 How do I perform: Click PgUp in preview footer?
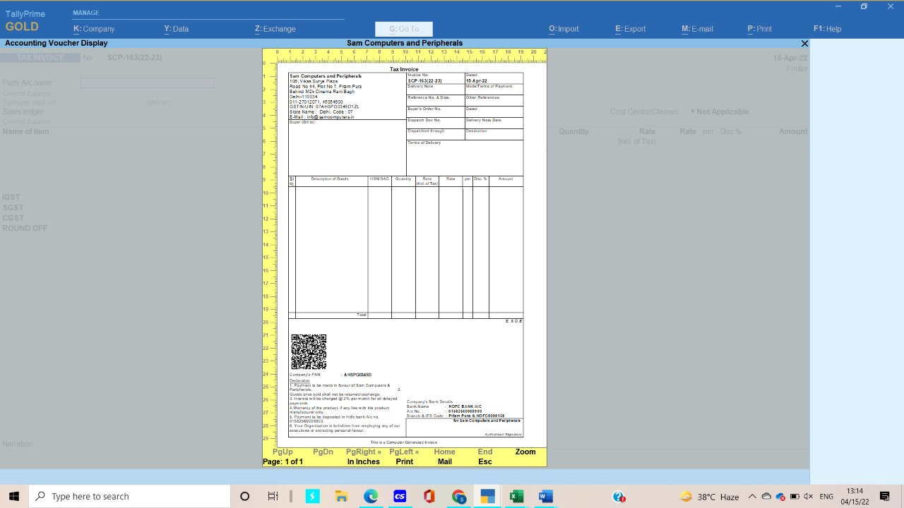(282, 452)
